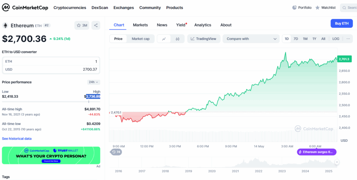
Task: Expand the Compare with dropdown
Action: 251,39
